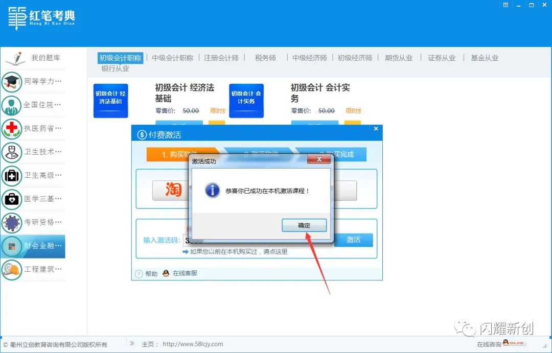This screenshot has height=353, width=552.
Task: Switch to the 中级会计职称 tab
Action: point(173,58)
